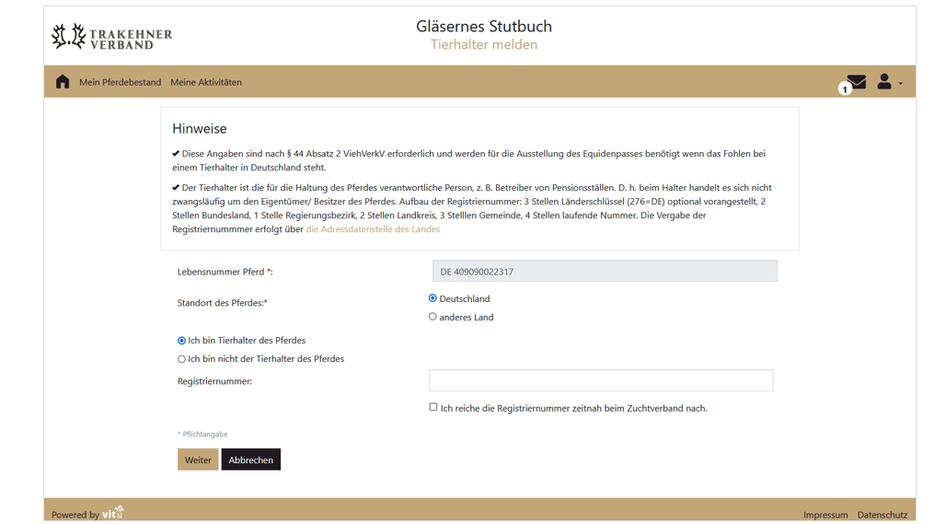The width and height of the screenshot is (946, 524).
Task: Click the Hinweise heading
Action: coord(199,129)
